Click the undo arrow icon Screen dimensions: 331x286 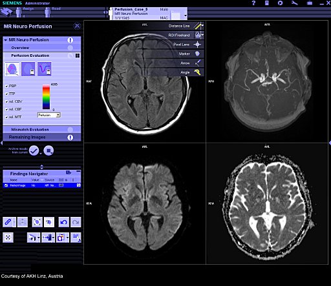pos(64,222)
